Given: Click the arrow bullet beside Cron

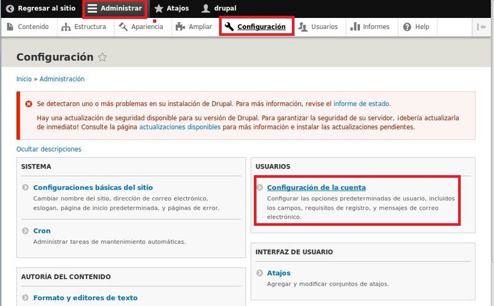Looking at the screenshot, I should pos(25,231).
